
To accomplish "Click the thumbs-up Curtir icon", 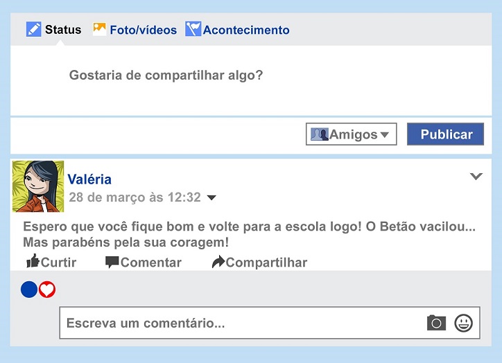I will point(33,261).
